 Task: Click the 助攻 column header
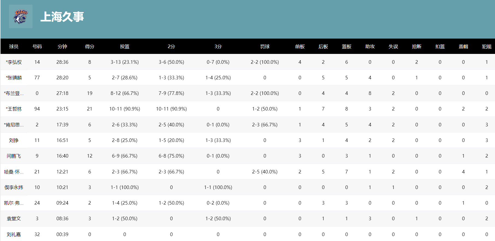click(370, 47)
